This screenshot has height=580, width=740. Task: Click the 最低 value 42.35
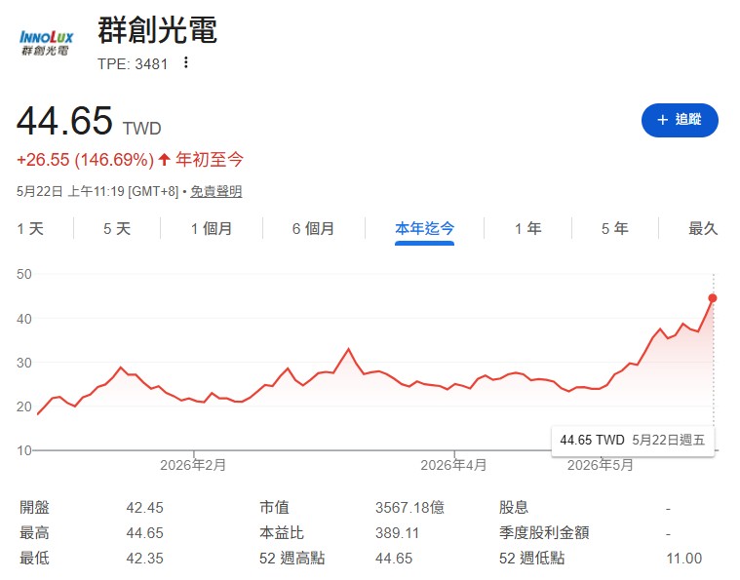click(145, 559)
